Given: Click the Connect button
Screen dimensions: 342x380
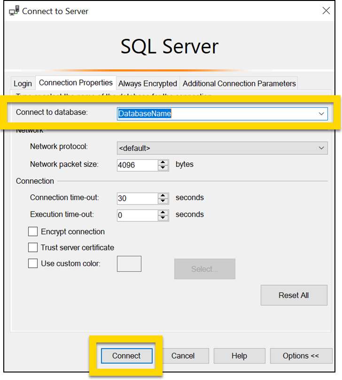Looking at the screenshot, I should (126, 356).
